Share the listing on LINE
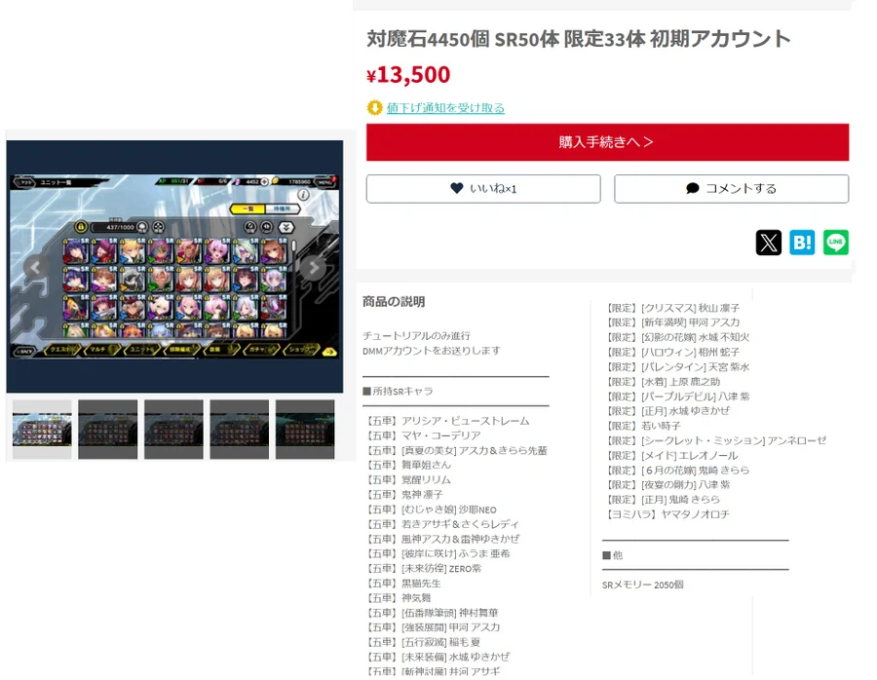The width and height of the screenshot is (877, 680). tap(836, 243)
